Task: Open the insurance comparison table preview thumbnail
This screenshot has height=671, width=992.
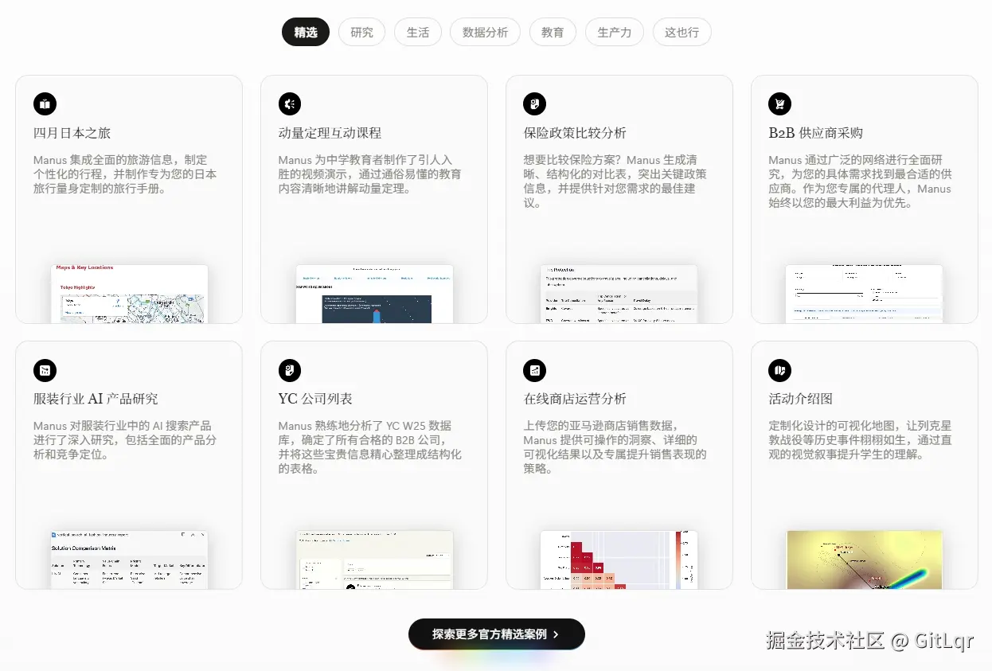Action: tap(620, 294)
